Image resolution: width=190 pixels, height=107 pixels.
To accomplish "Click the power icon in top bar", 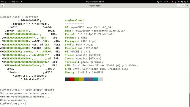I will point(185,2).
